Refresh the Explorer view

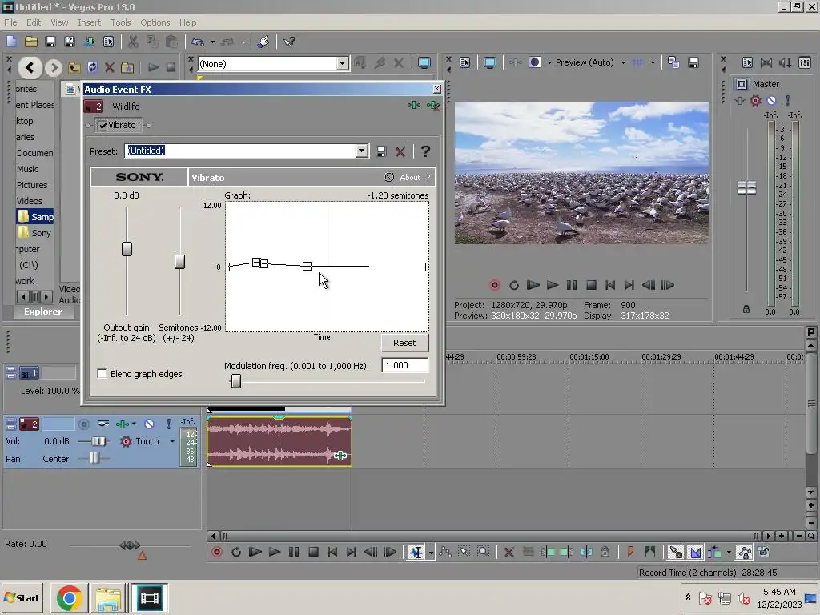[92, 67]
